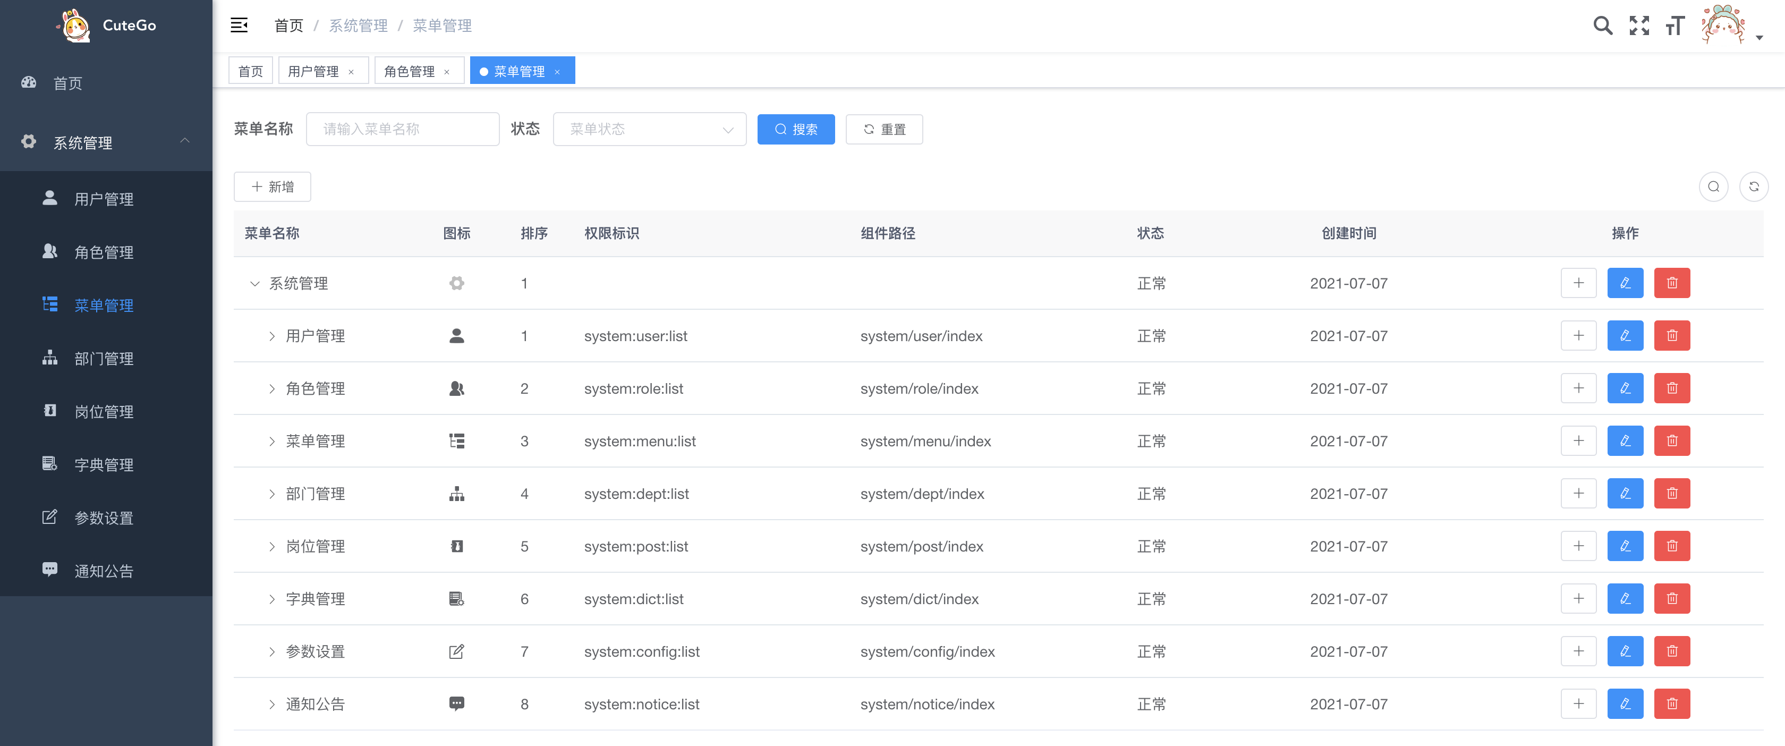Click the system:notice:list cell
The image size is (1785, 746).
point(642,705)
